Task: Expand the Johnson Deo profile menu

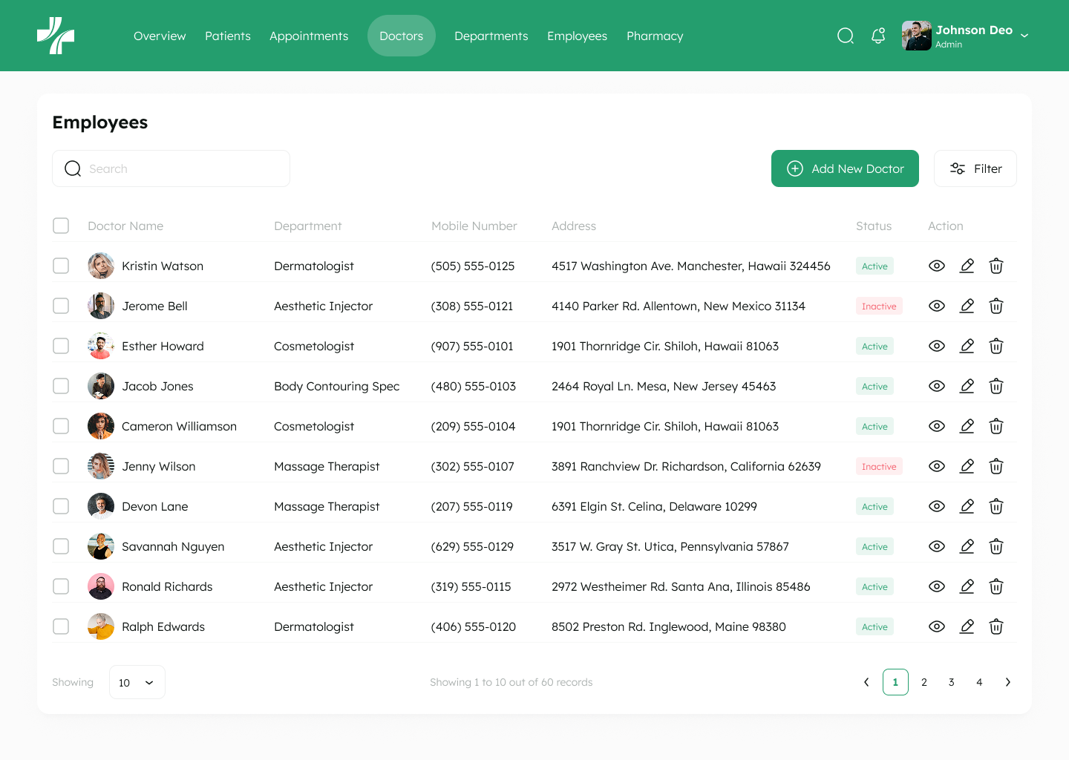Action: 1024,35
